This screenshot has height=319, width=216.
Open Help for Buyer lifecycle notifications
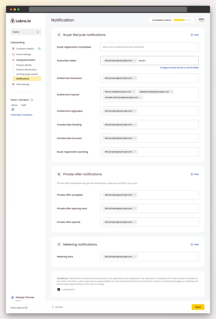click(194, 35)
